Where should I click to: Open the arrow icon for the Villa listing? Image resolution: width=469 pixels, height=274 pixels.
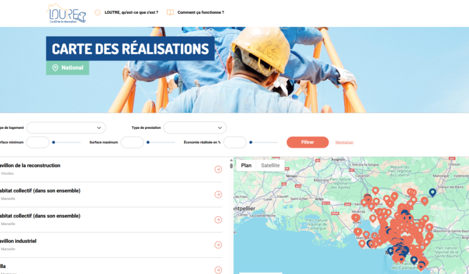(x=218, y=269)
